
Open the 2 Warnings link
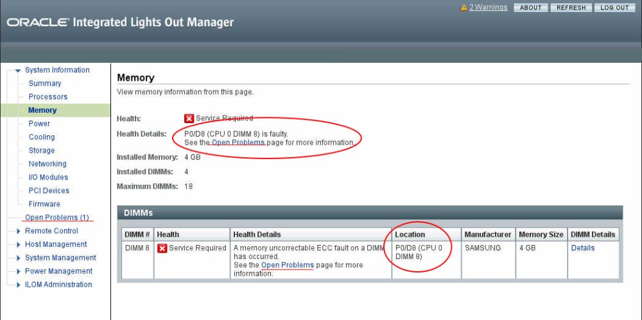[488, 7]
